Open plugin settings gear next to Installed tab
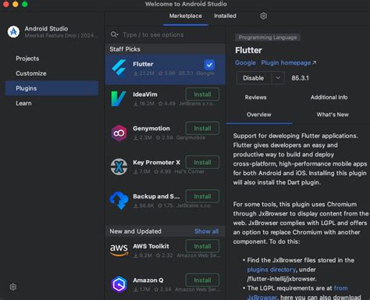 (x=264, y=16)
